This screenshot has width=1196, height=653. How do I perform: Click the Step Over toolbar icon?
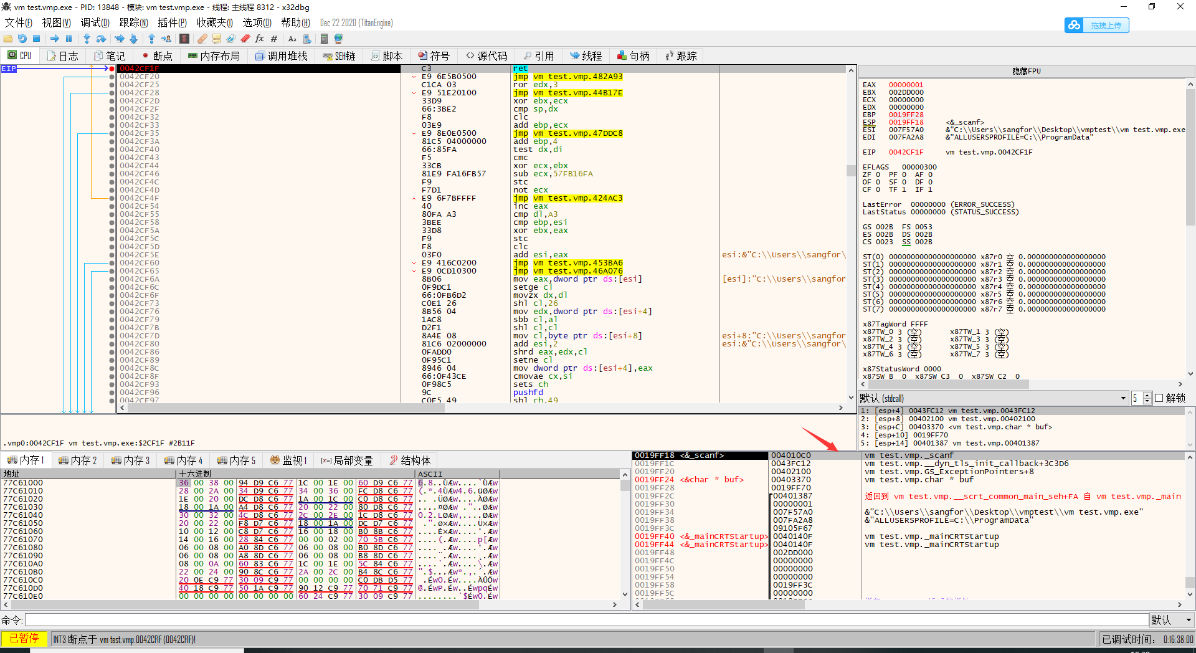(101, 39)
